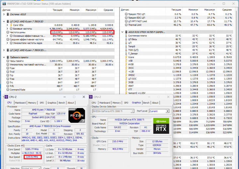Click the NVIDIA GeForce RTX logo

click(x=161, y=126)
